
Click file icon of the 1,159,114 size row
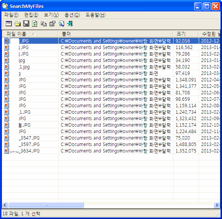[x=6, y=106]
